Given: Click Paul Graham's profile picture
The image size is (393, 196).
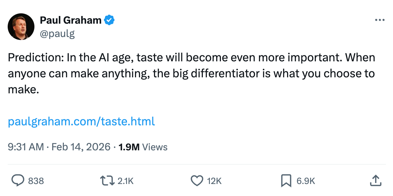Looking at the screenshot, I should pos(21,26).
